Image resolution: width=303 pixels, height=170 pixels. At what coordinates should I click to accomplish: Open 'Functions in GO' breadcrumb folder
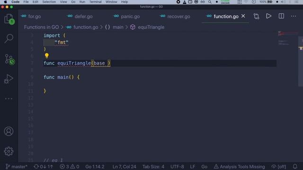[41, 27]
